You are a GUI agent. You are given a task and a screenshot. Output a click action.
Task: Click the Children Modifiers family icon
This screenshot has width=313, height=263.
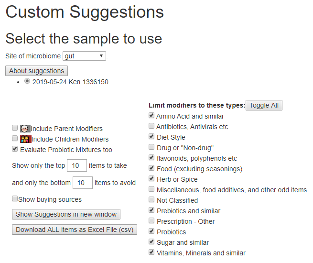pyautogui.click(x=25, y=139)
